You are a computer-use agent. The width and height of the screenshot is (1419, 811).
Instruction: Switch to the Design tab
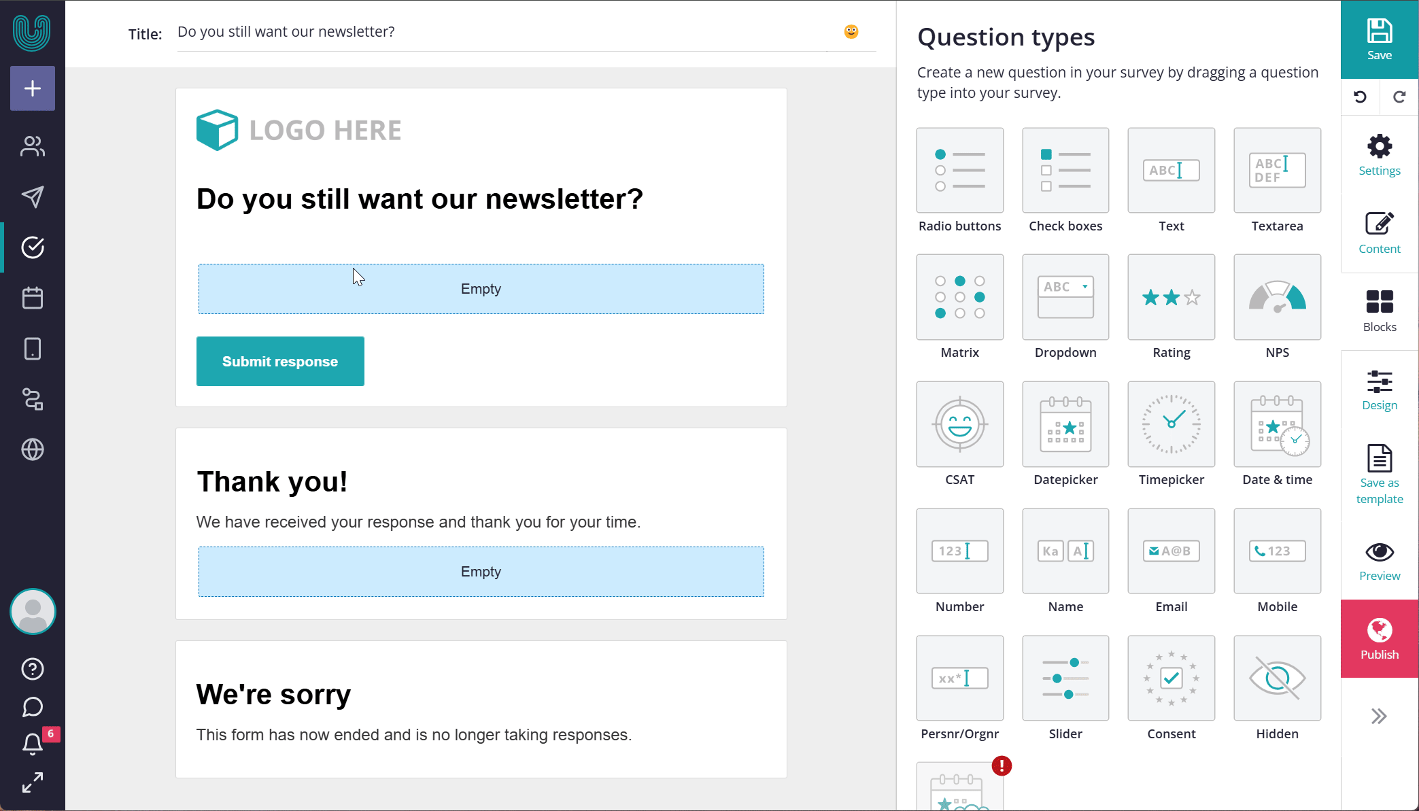pos(1379,390)
